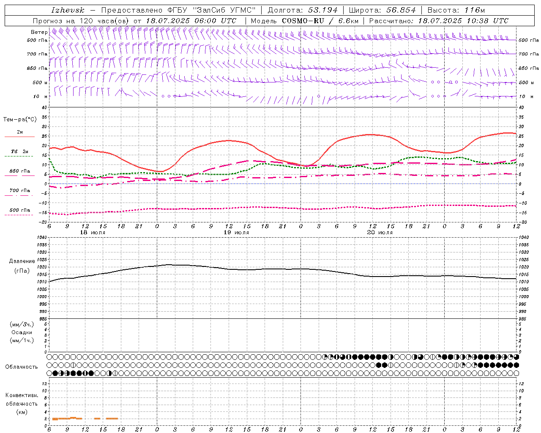This screenshot has height=433, width=541.
Task: Click right-side "850 гПа" wind level label
Action: tap(529, 68)
